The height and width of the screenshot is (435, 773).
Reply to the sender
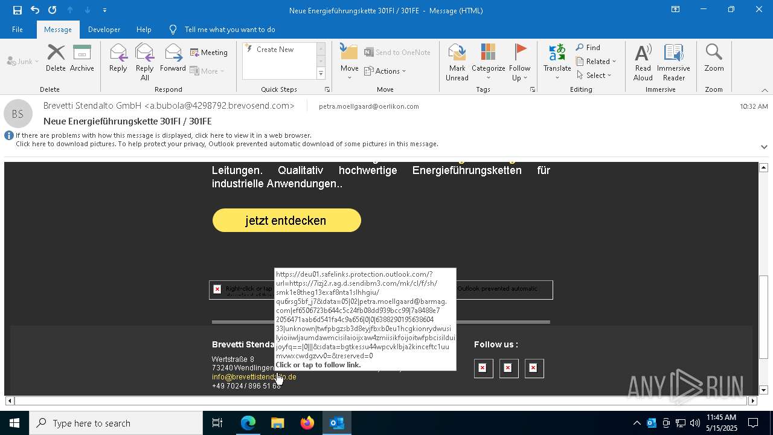(x=118, y=59)
